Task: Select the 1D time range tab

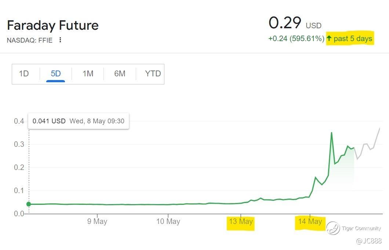Action: [24, 74]
